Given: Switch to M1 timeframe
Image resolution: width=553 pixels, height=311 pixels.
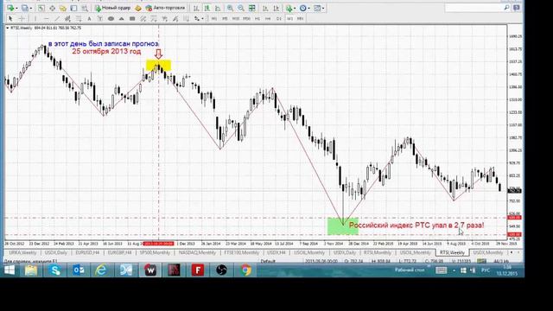Looking at the screenshot, I should (214, 18).
